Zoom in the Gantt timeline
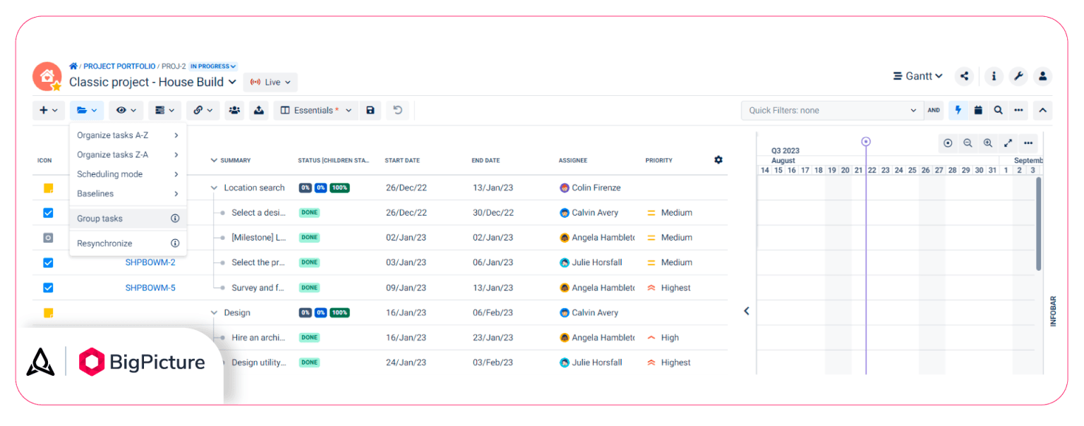 988,143
